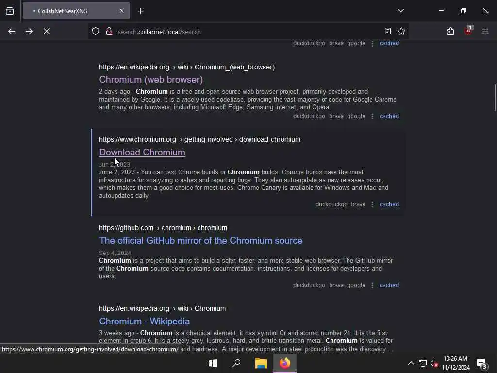This screenshot has width=497, height=373.
Task: Open network status tray icon
Action: pyautogui.click(x=423, y=363)
